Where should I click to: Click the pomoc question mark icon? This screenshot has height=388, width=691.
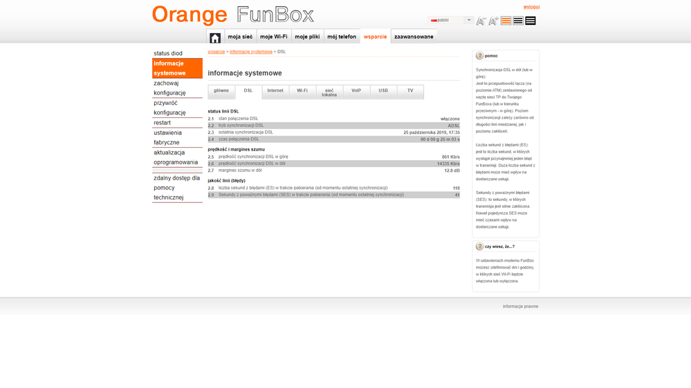(x=479, y=55)
